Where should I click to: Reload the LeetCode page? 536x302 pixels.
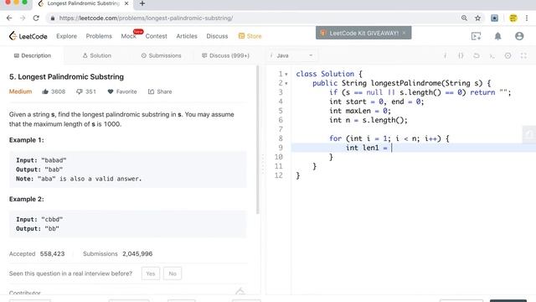(x=36, y=18)
